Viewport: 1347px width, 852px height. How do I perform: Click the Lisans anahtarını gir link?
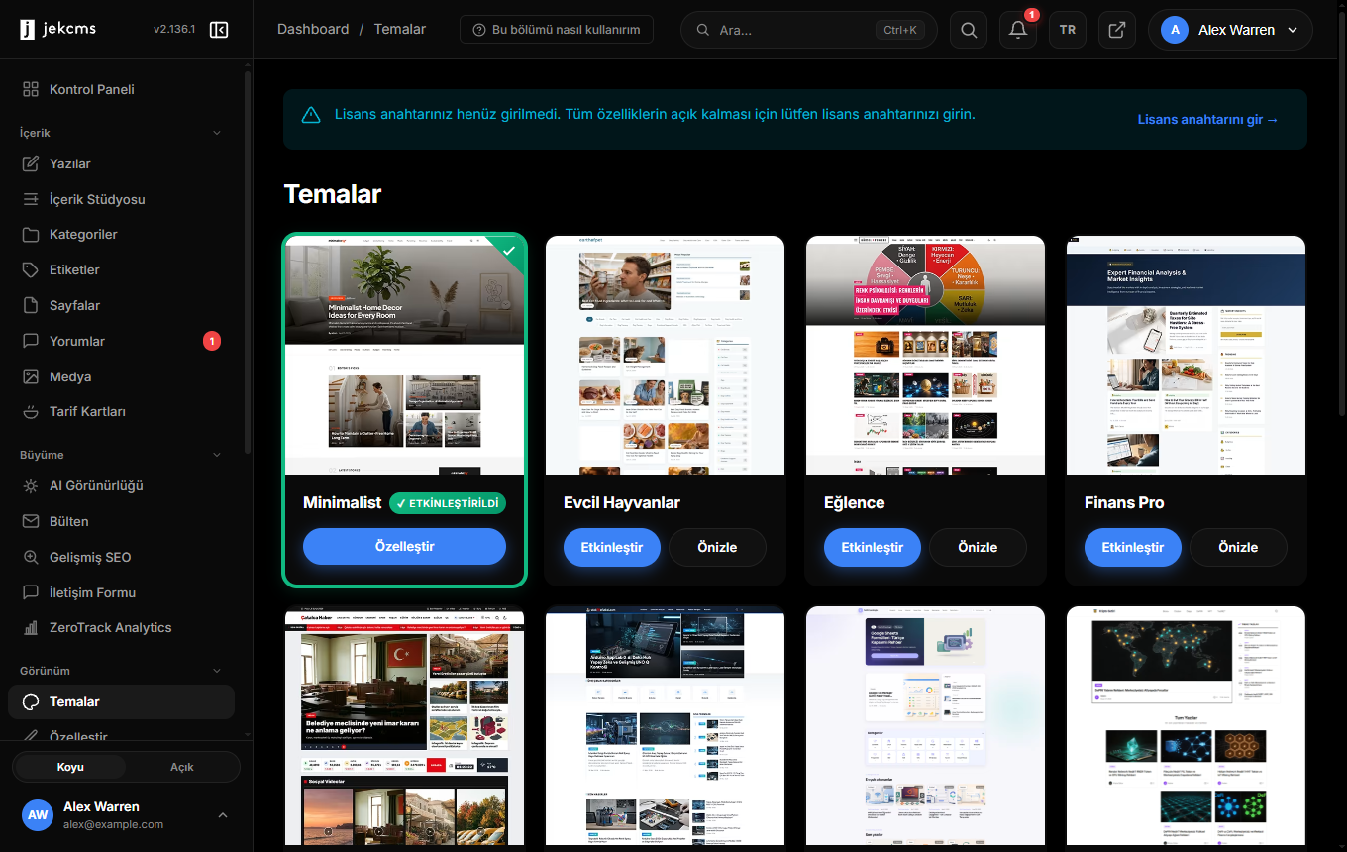1208,120
